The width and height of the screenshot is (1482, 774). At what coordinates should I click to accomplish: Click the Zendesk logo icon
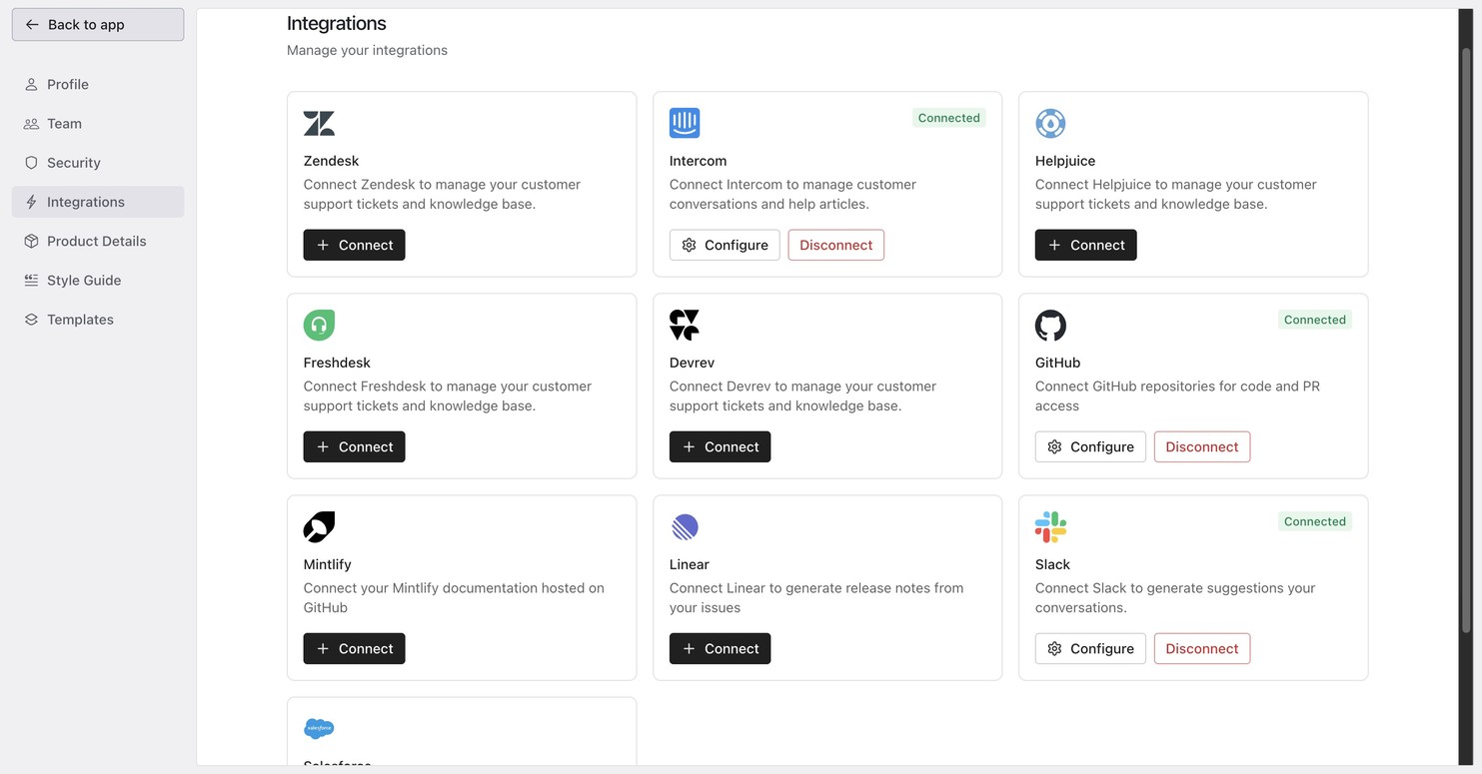click(x=319, y=123)
